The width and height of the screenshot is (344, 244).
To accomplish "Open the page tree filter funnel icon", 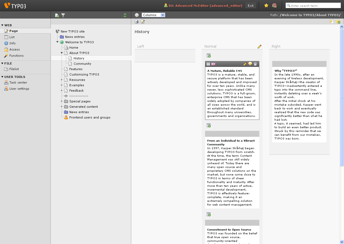I will 63,15.
